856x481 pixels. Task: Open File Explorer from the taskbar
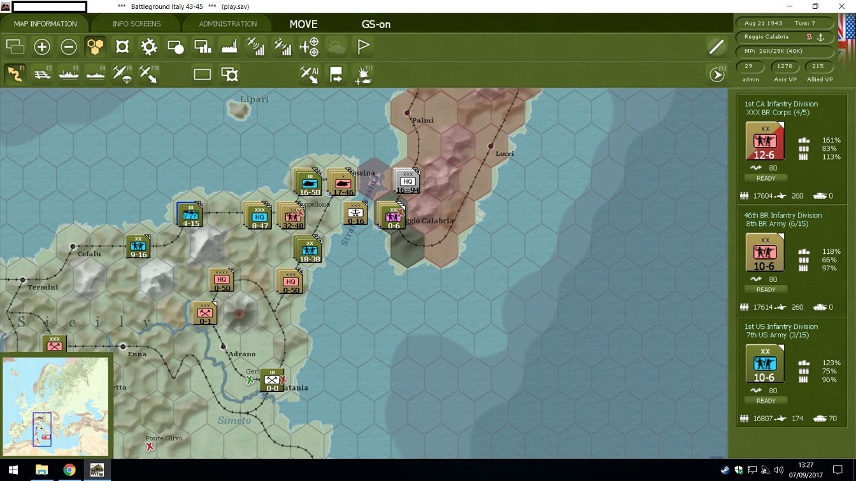[41, 470]
